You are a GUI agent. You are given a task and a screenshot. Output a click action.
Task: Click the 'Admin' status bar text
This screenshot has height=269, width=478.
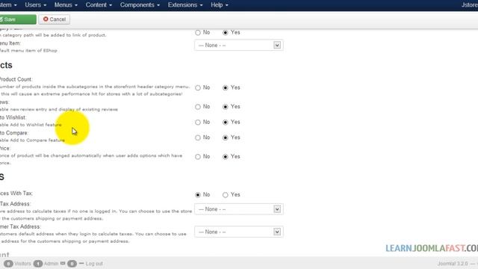51,264
